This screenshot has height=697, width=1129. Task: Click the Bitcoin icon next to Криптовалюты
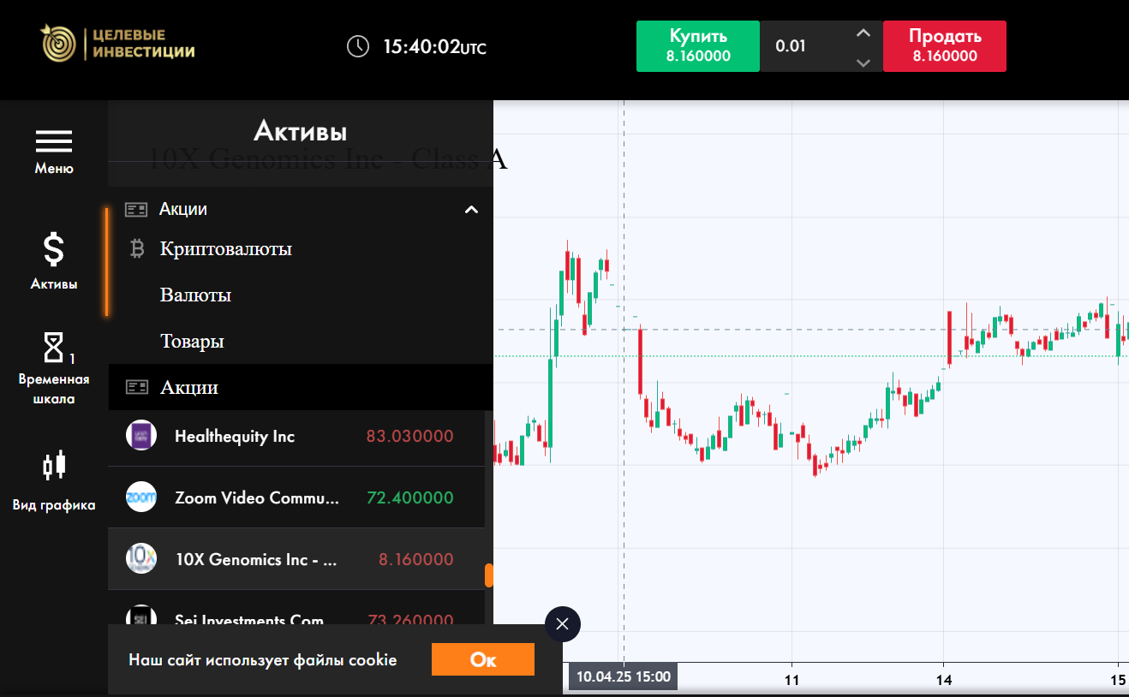(136, 248)
